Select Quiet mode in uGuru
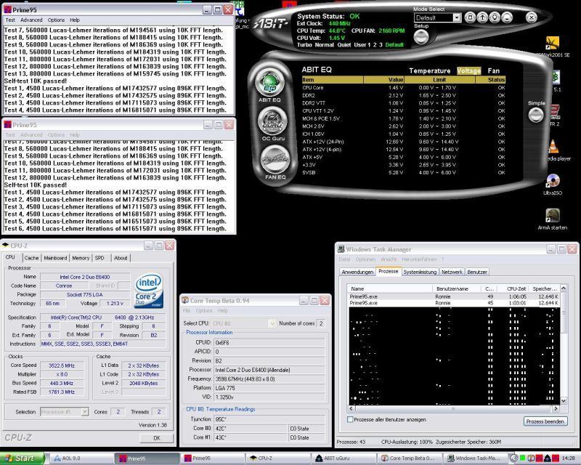581x465 pixels. point(344,45)
